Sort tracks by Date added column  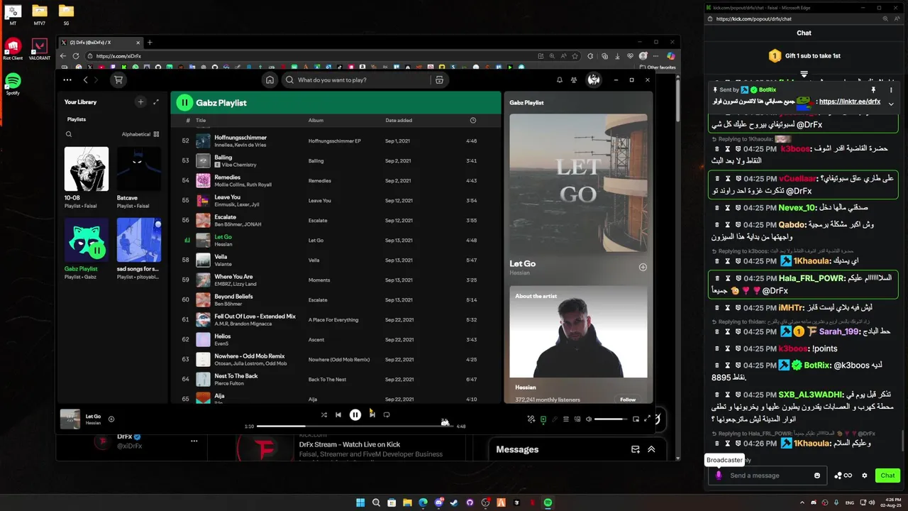(399, 121)
